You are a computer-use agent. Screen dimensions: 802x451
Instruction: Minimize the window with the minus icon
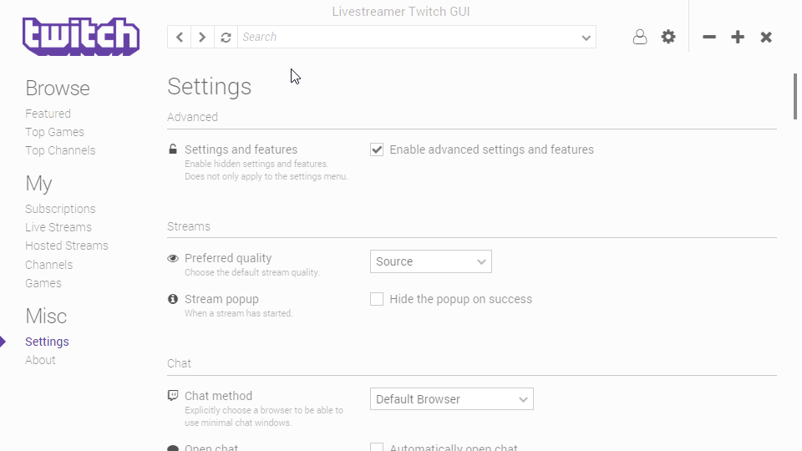(709, 37)
